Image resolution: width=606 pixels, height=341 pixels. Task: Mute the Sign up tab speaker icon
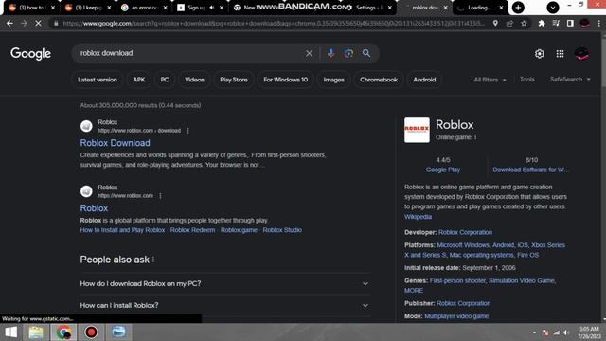pos(212,8)
